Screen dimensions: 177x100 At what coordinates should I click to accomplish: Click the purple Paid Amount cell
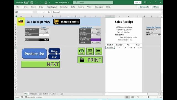96,40
